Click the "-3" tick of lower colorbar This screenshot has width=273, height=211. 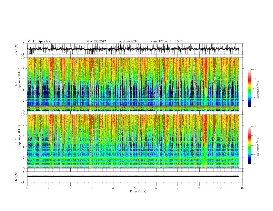click(254, 127)
